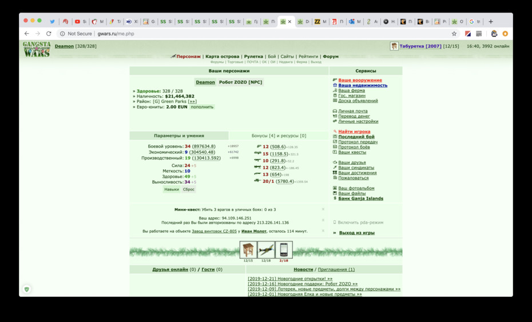The height and width of the screenshot is (322, 532).
Task: Go back to the previous page
Action: tap(27, 34)
